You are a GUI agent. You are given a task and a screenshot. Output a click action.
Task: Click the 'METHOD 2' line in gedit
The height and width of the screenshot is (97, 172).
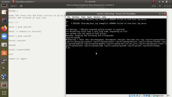[13, 11]
